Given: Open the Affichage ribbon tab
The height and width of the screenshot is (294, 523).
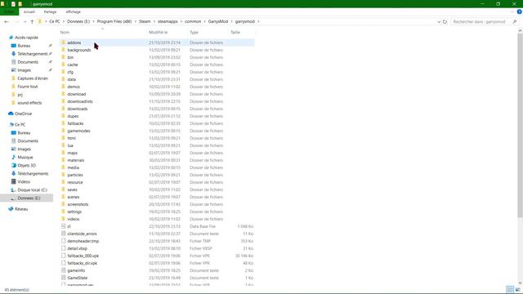Looking at the screenshot, I should click(x=73, y=11).
